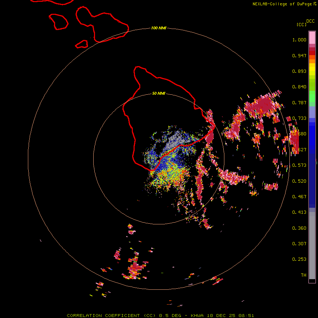Select the 0.573 legend value
This screenshot has width=318, height=318.
tap(299, 165)
